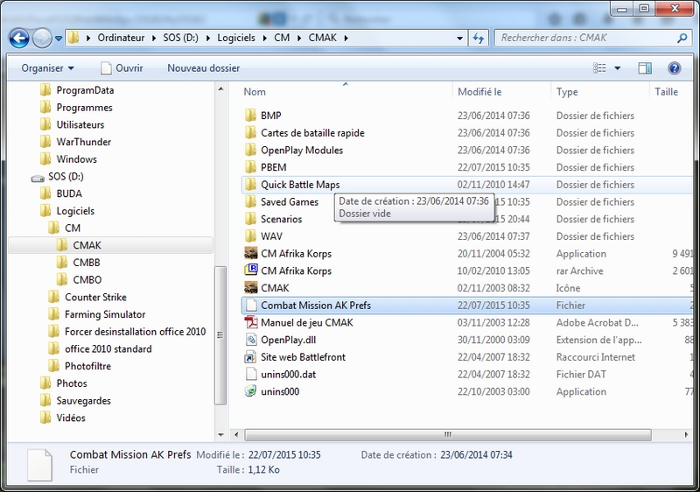Select the OpenPlay Modules folder
Image resolution: width=700 pixels, height=492 pixels.
[302, 151]
